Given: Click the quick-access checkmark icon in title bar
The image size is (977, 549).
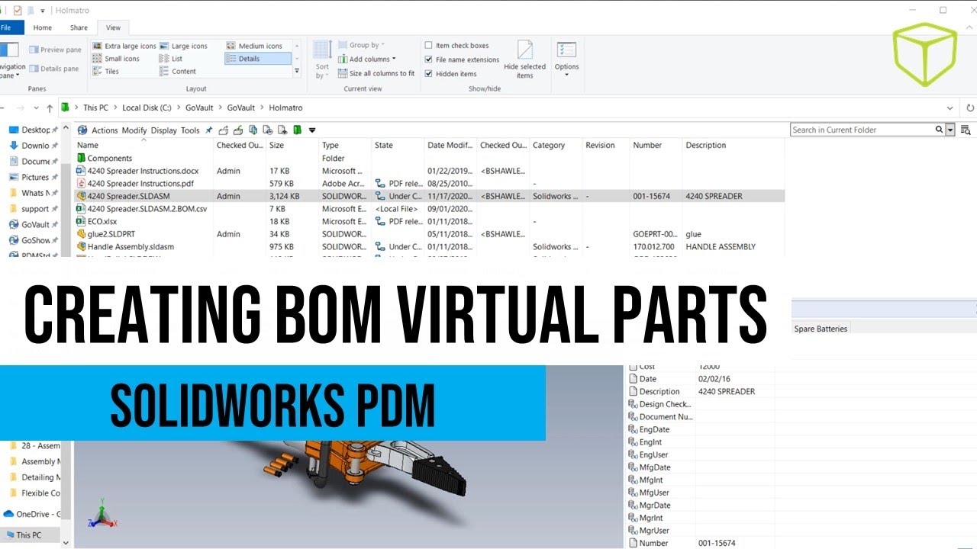Looking at the screenshot, I should tap(18, 11).
